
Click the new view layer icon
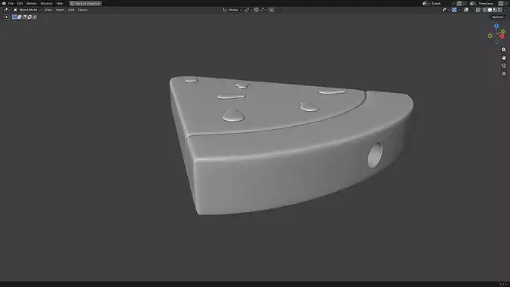[501, 3]
